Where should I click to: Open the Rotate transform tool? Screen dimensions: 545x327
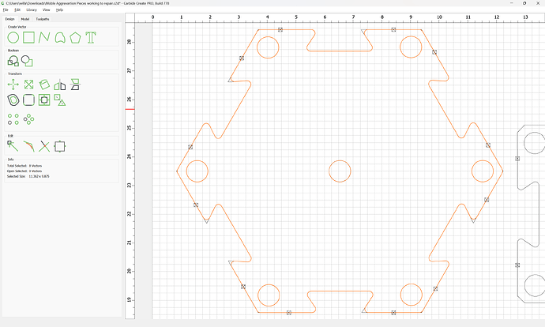(44, 85)
